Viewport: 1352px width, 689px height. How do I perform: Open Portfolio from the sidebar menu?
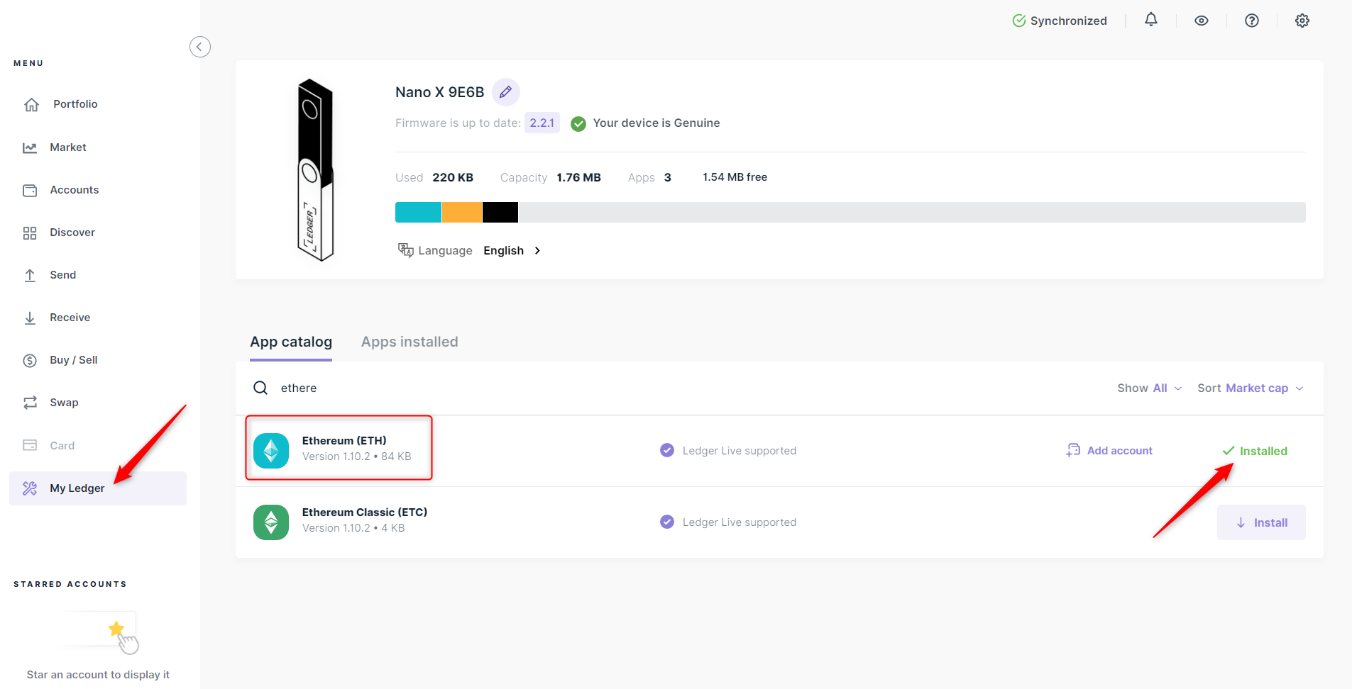pyautogui.click(x=75, y=104)
